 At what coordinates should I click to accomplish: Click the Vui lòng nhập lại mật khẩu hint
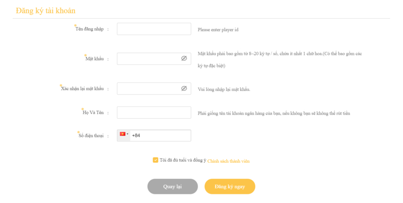point(224,89)
